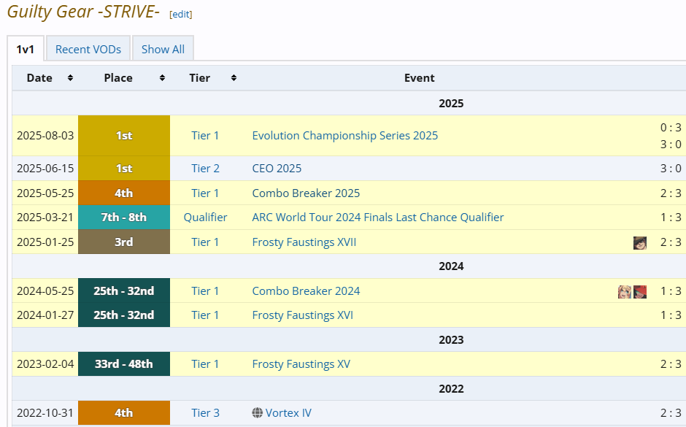This screenshot has height=427, width=686.
Task: Click Tier 1 link in the Combo Breaker 2025 row
Action: [205, 193]
